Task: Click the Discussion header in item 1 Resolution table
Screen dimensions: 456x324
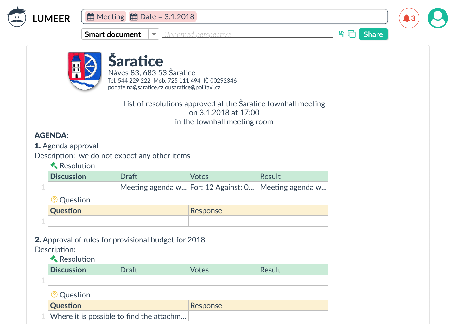Action: click(83, 176)
